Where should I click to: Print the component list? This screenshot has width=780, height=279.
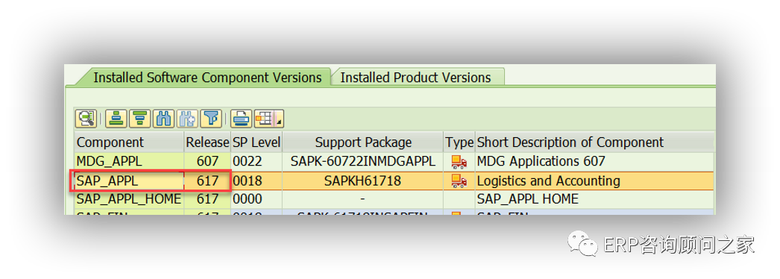coord(242,119)
